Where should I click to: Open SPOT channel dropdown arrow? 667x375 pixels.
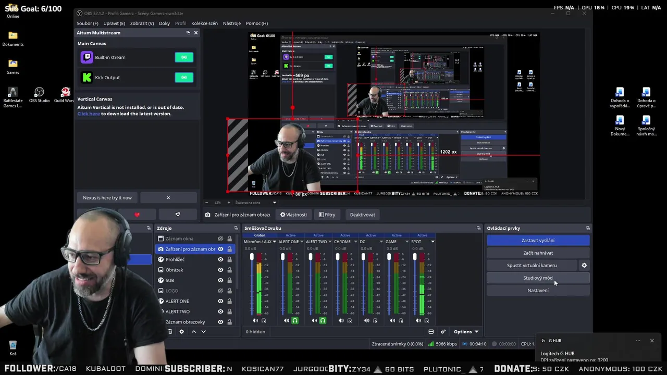433,242
